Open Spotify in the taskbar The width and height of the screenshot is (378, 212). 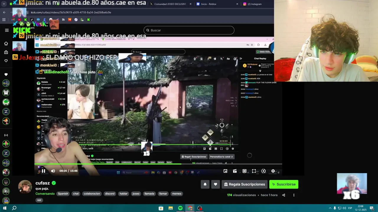[180, 208]
